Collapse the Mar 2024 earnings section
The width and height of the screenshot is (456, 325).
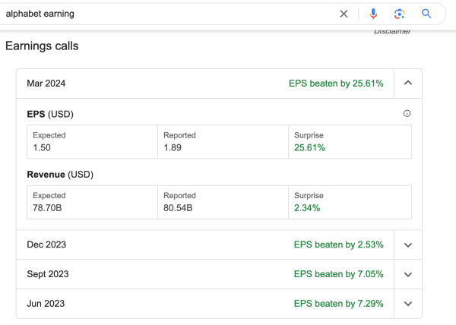[408, 83]
